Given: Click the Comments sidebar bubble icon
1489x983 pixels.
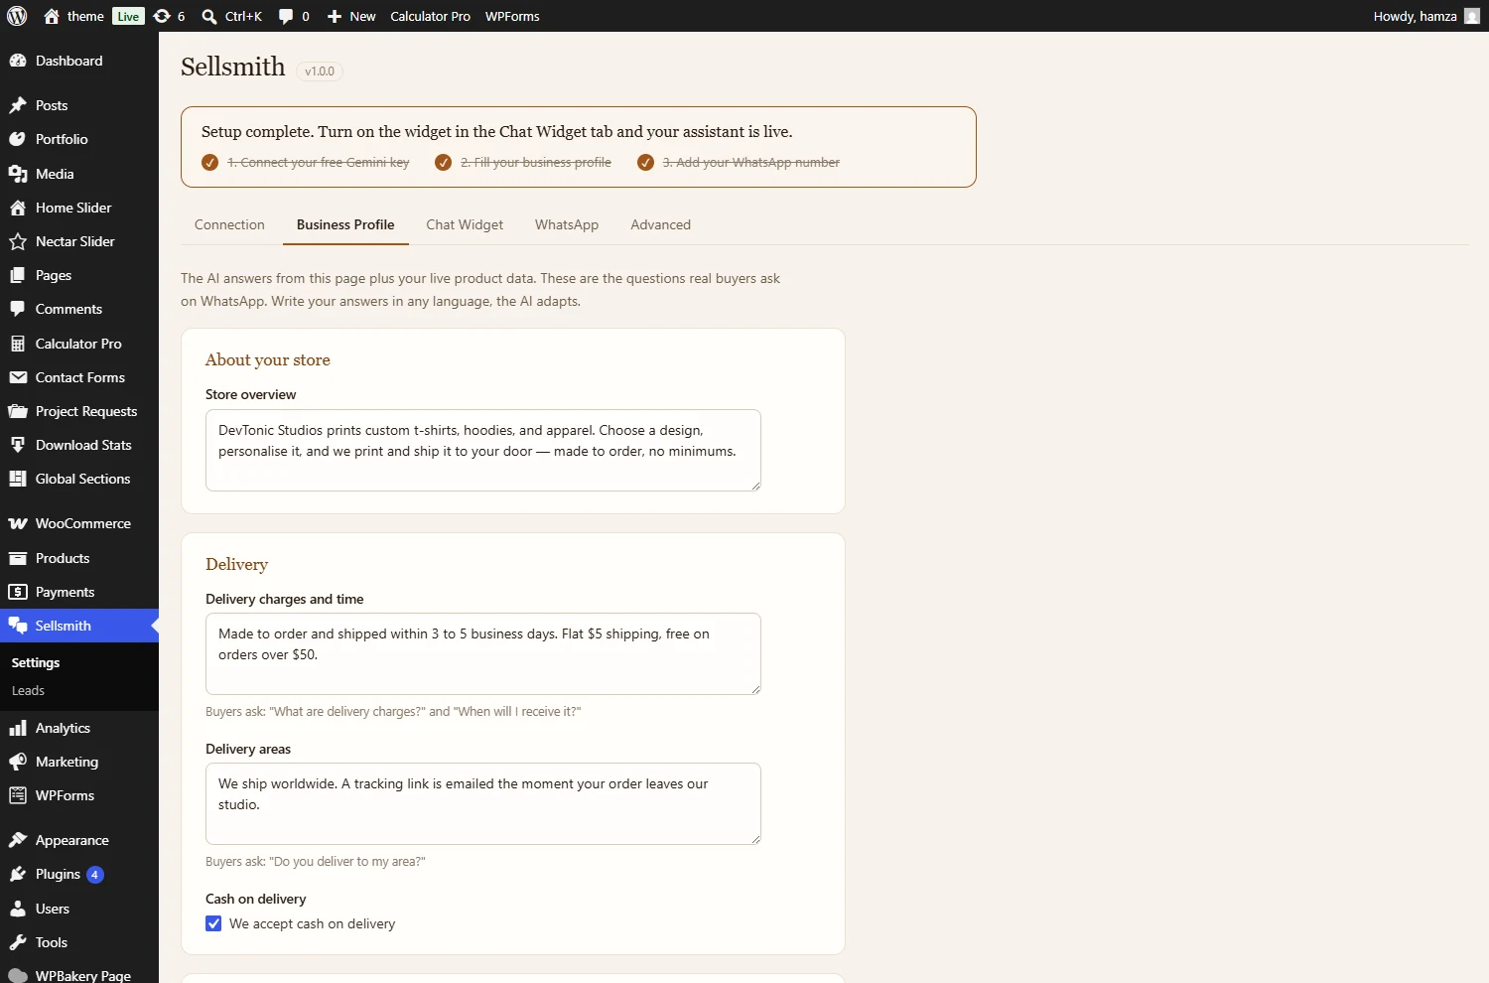Looking at the screenshot, I should tap(18, 309).
